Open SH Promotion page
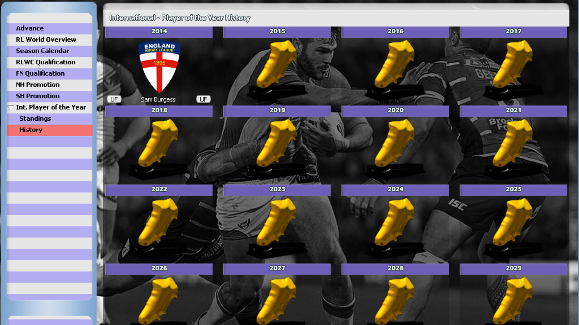The image size is (579, 325). [49, 96]
